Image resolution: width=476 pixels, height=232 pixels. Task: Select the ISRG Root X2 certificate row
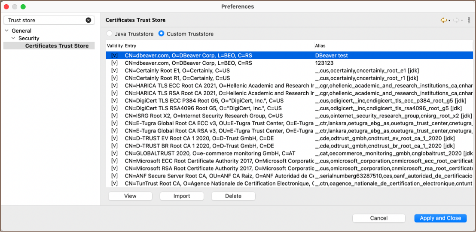[x=204, y=116]
